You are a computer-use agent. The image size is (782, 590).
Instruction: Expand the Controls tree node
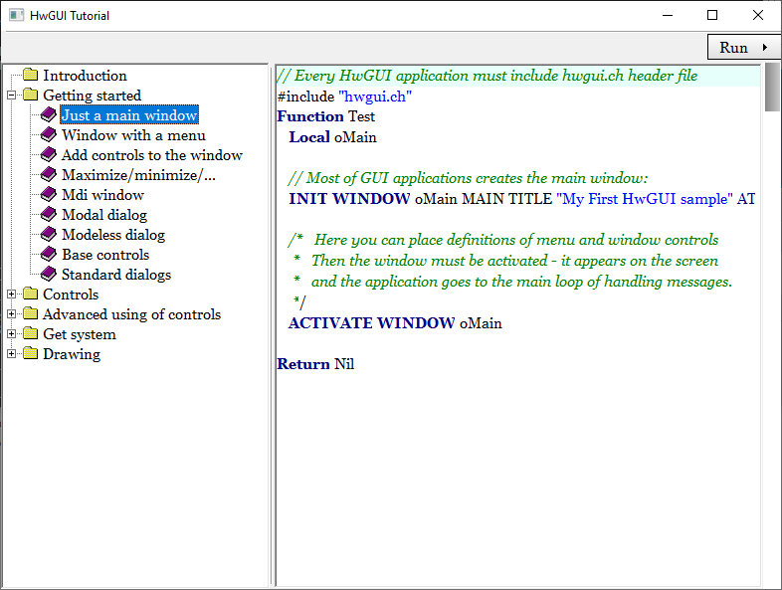[x=12, y=295]
